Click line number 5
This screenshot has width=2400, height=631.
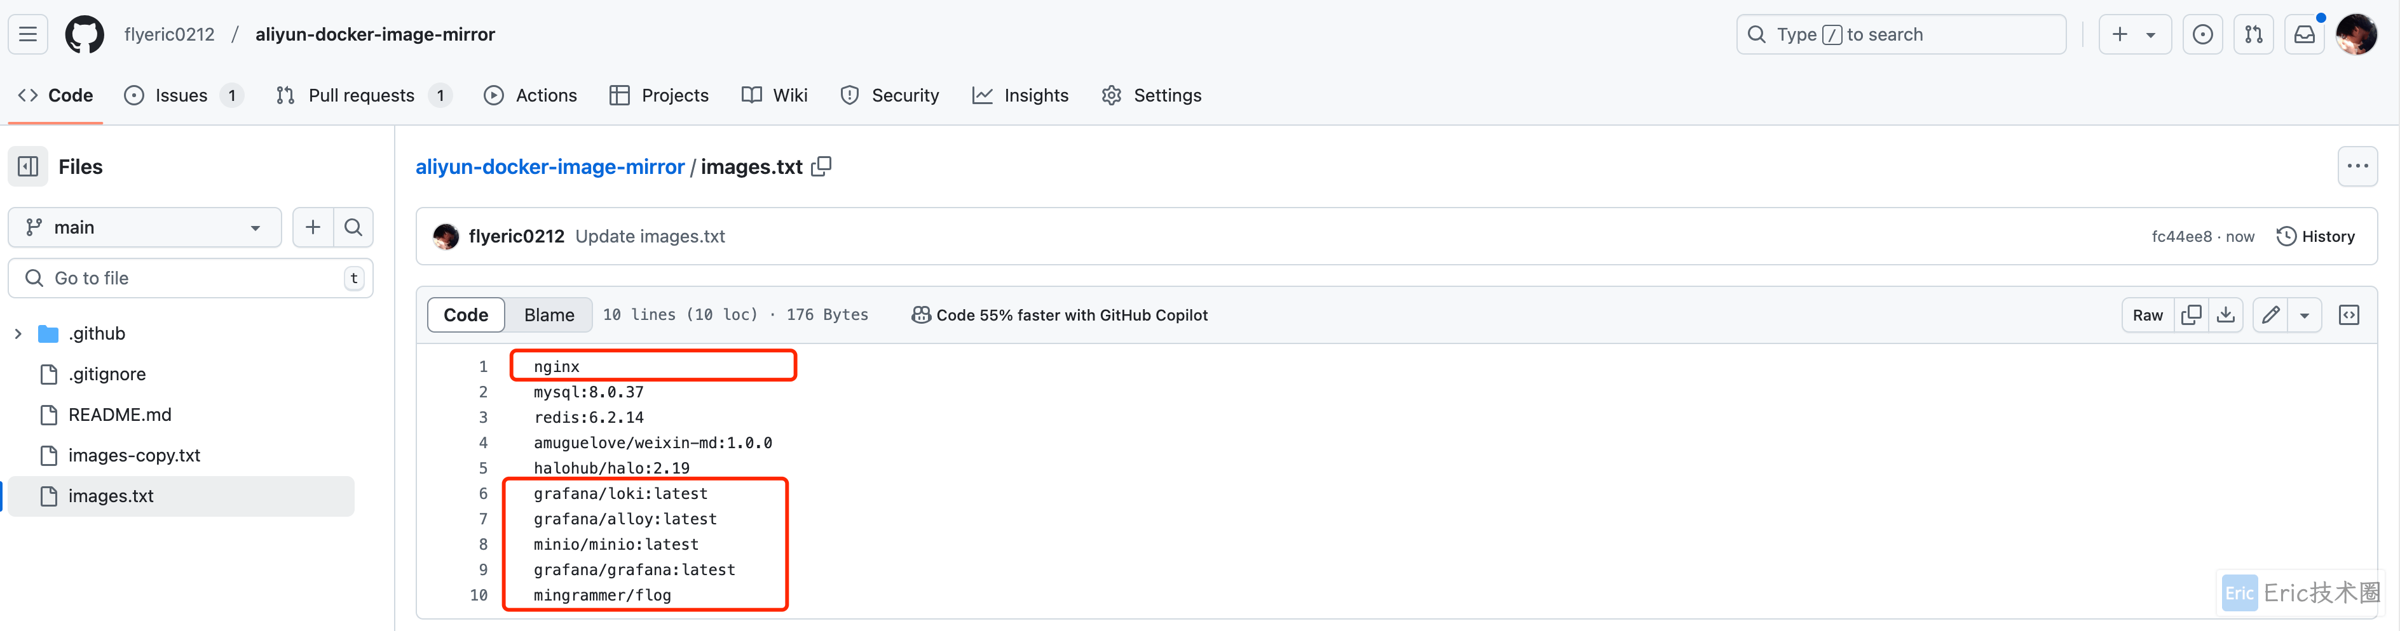click(482, 468)
